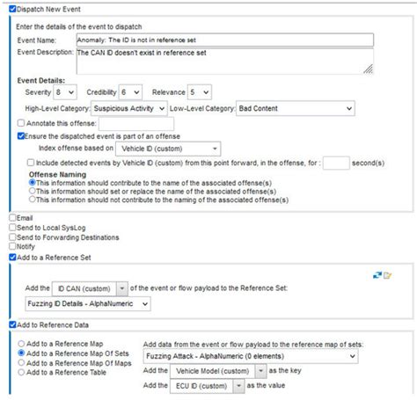Click the 'Event Details:' heading
The height and width of the screenshot is (400, 417).
click(41, 81)
